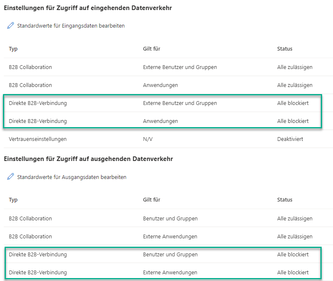This screenshot has width=333, height=281.
Task: Select outbound B2B Collaboration Benutzer und Gruppen
Action: point(169,219)
